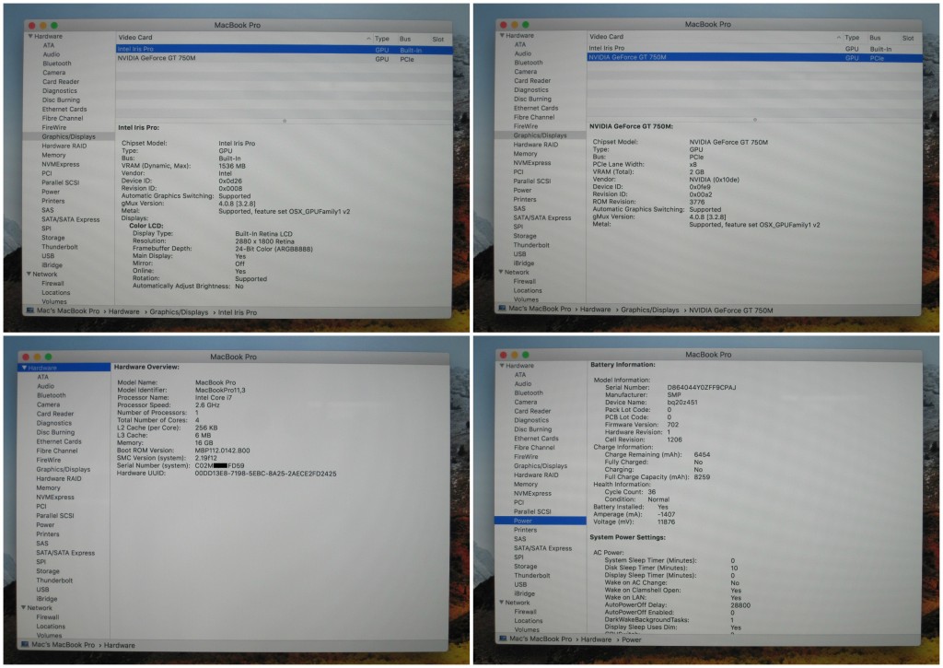This screenshot has width=943, height=668.
Task: Select Disc Burning in the Battery Information window sidebar
Action: (533, 429)
